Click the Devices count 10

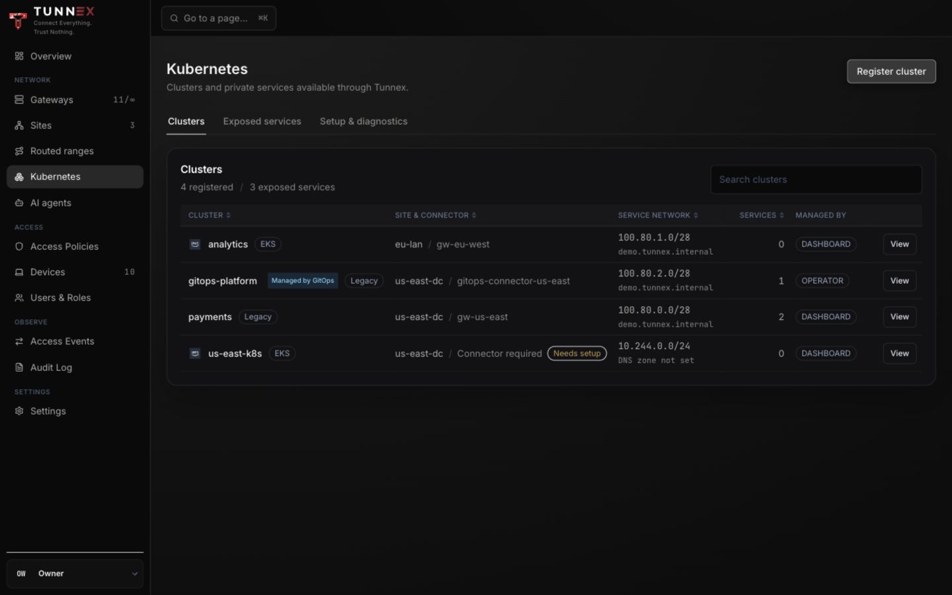coord(130,272)
